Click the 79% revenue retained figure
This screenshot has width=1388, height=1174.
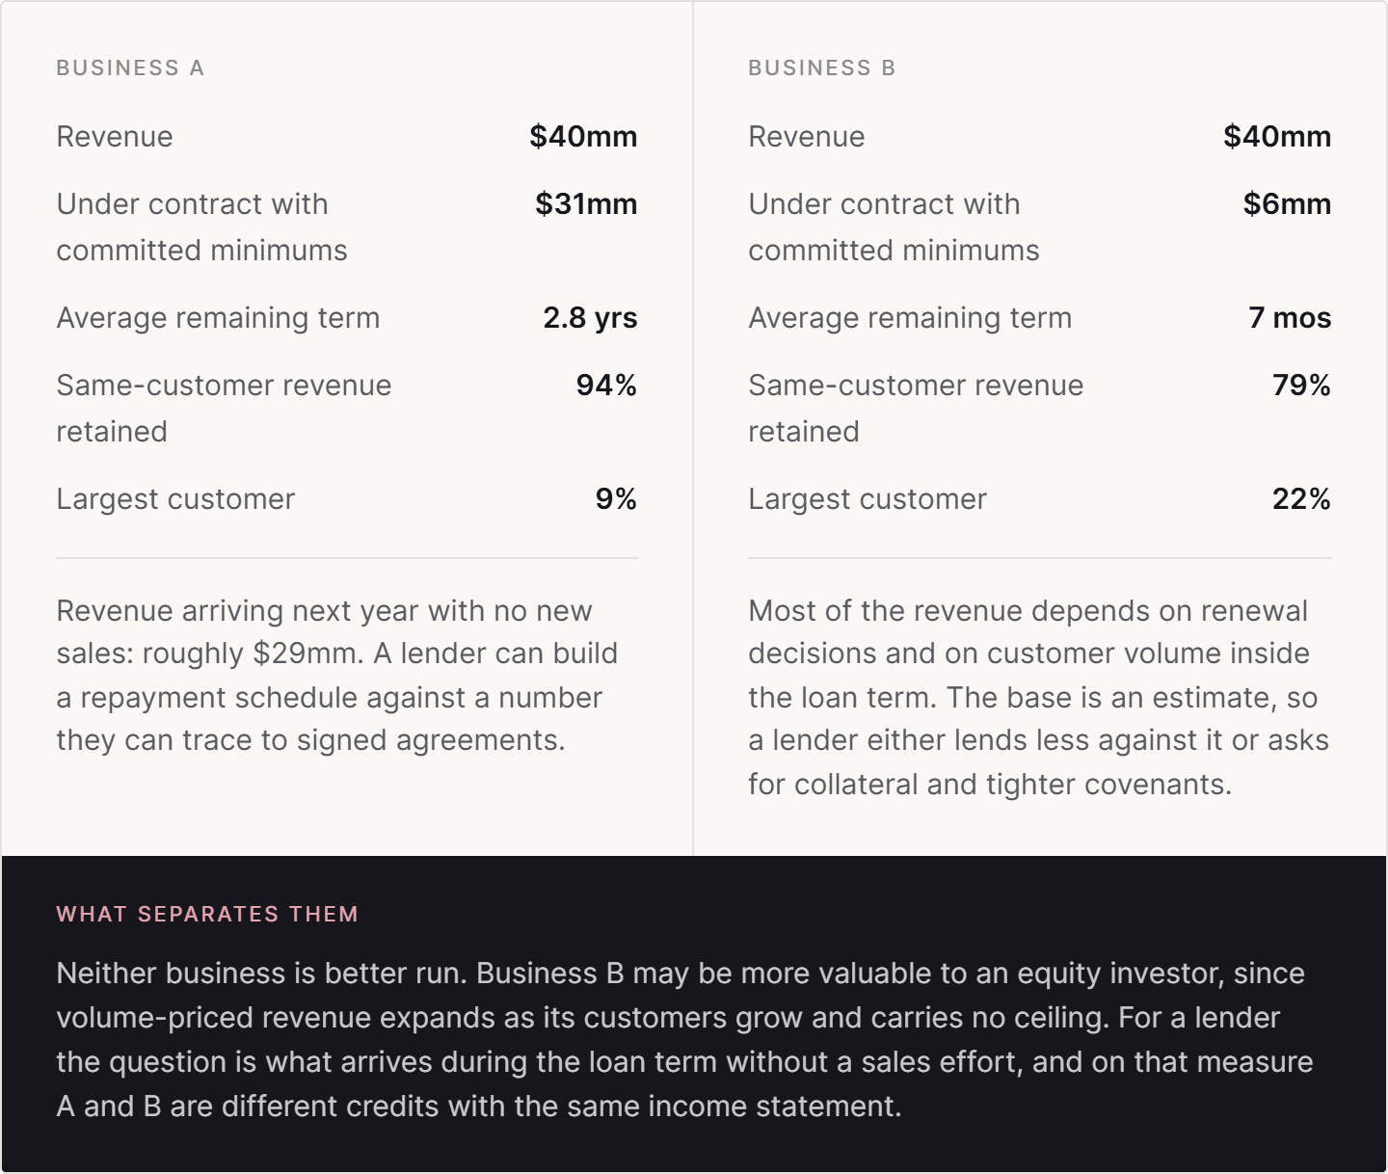click(x=1301, y=385)
